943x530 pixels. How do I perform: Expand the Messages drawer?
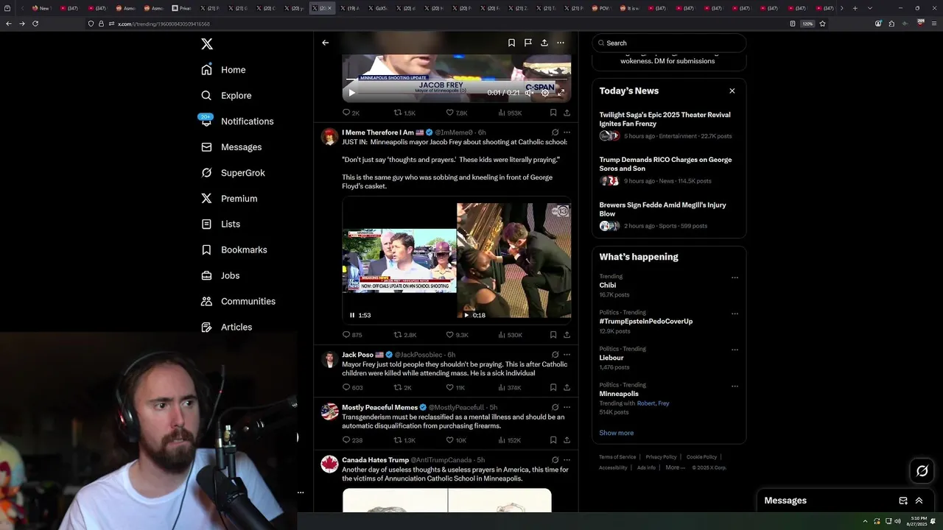pos(919,501)
